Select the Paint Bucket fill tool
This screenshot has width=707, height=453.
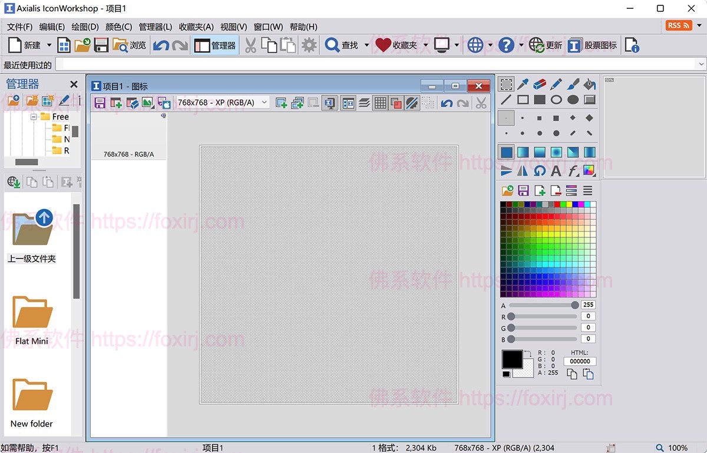[x=590, y=84]
